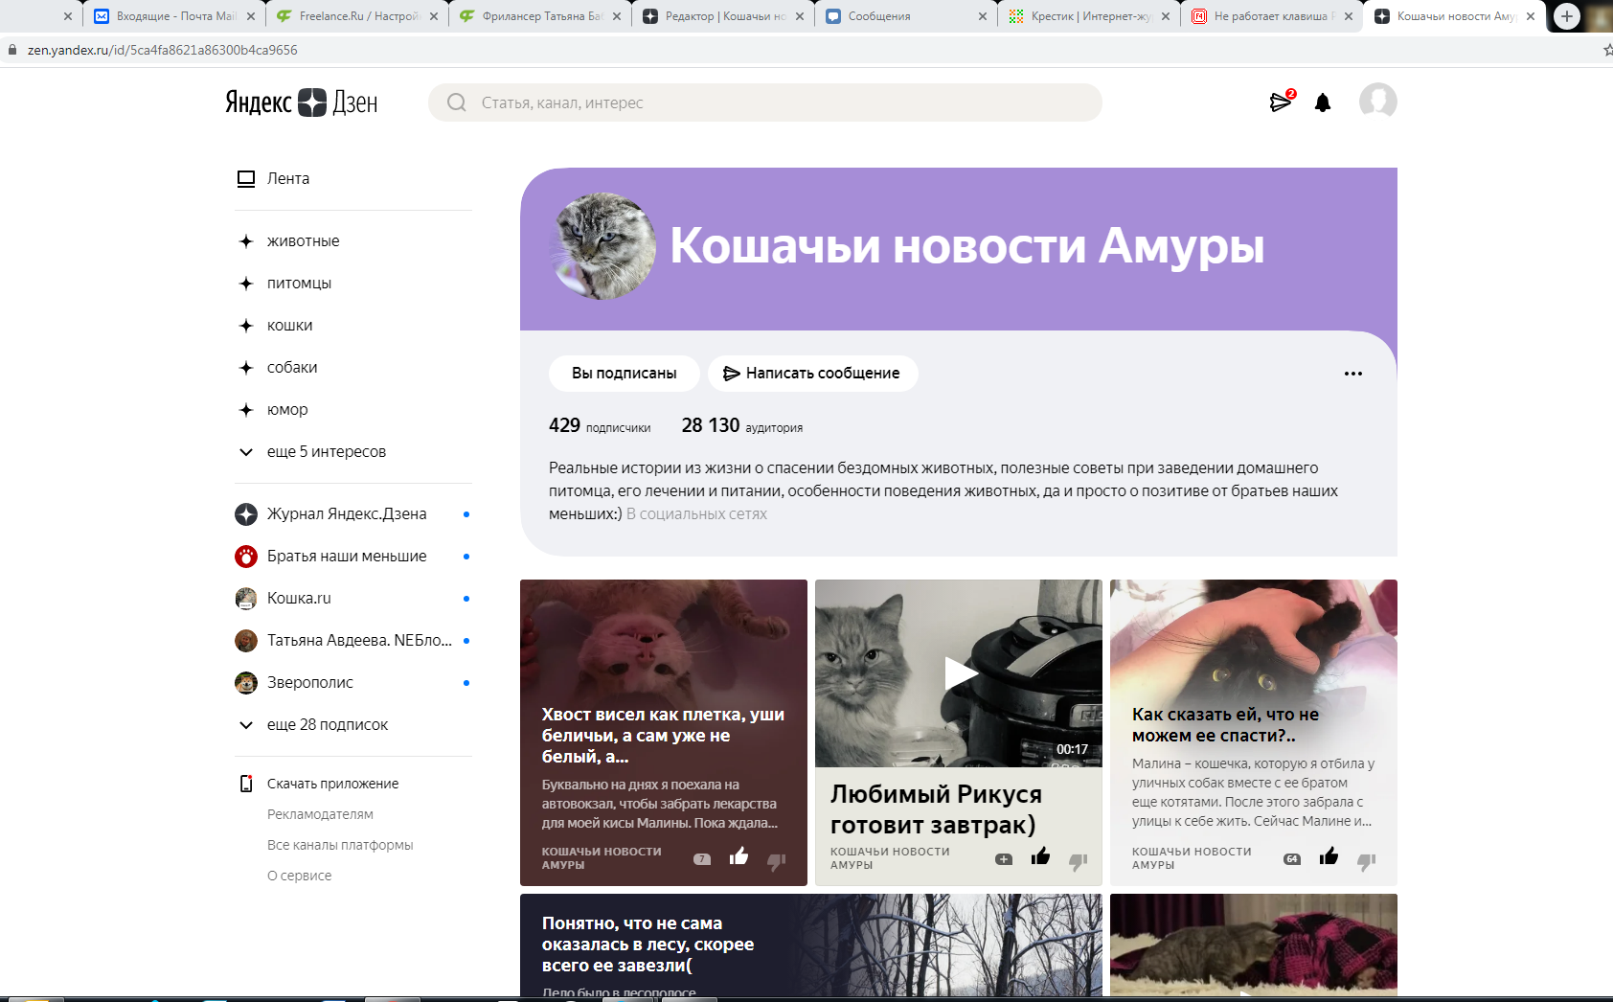Image resolution: width=1613 pixels, height=1002 pixels.
Task: Open the notifications bell
Action: pyautogui.click(x=1323, y=102)
